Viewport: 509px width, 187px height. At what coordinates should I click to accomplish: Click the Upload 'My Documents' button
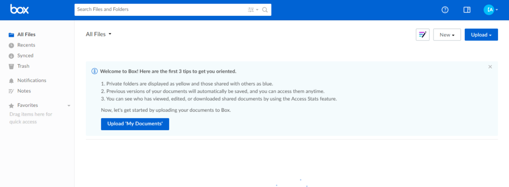pyautogui.click(x=135, y=124)
